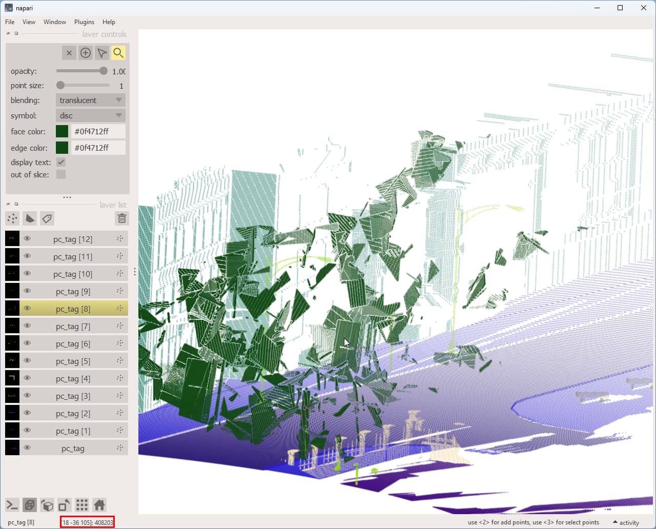Image resolution: width=656 pixels, height=529 pixels.
Task: Open the View menu
Action: (29, 22)
